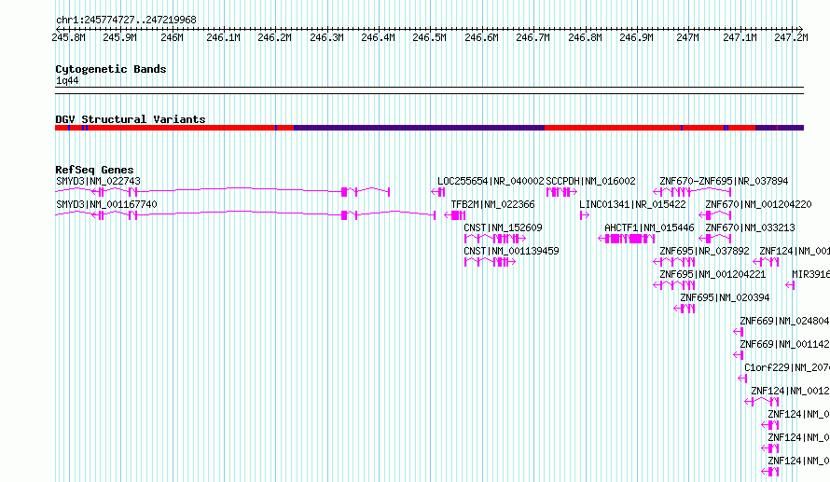The width and height of the screenshot is (830, 482).
Task: Open the SMYD3|NM_022743 gene label
Action: (x=98, y=181)
